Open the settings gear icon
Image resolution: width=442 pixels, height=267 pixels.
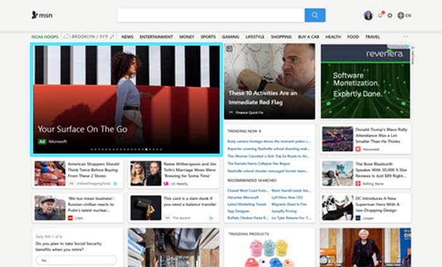(x=390, y=16)
